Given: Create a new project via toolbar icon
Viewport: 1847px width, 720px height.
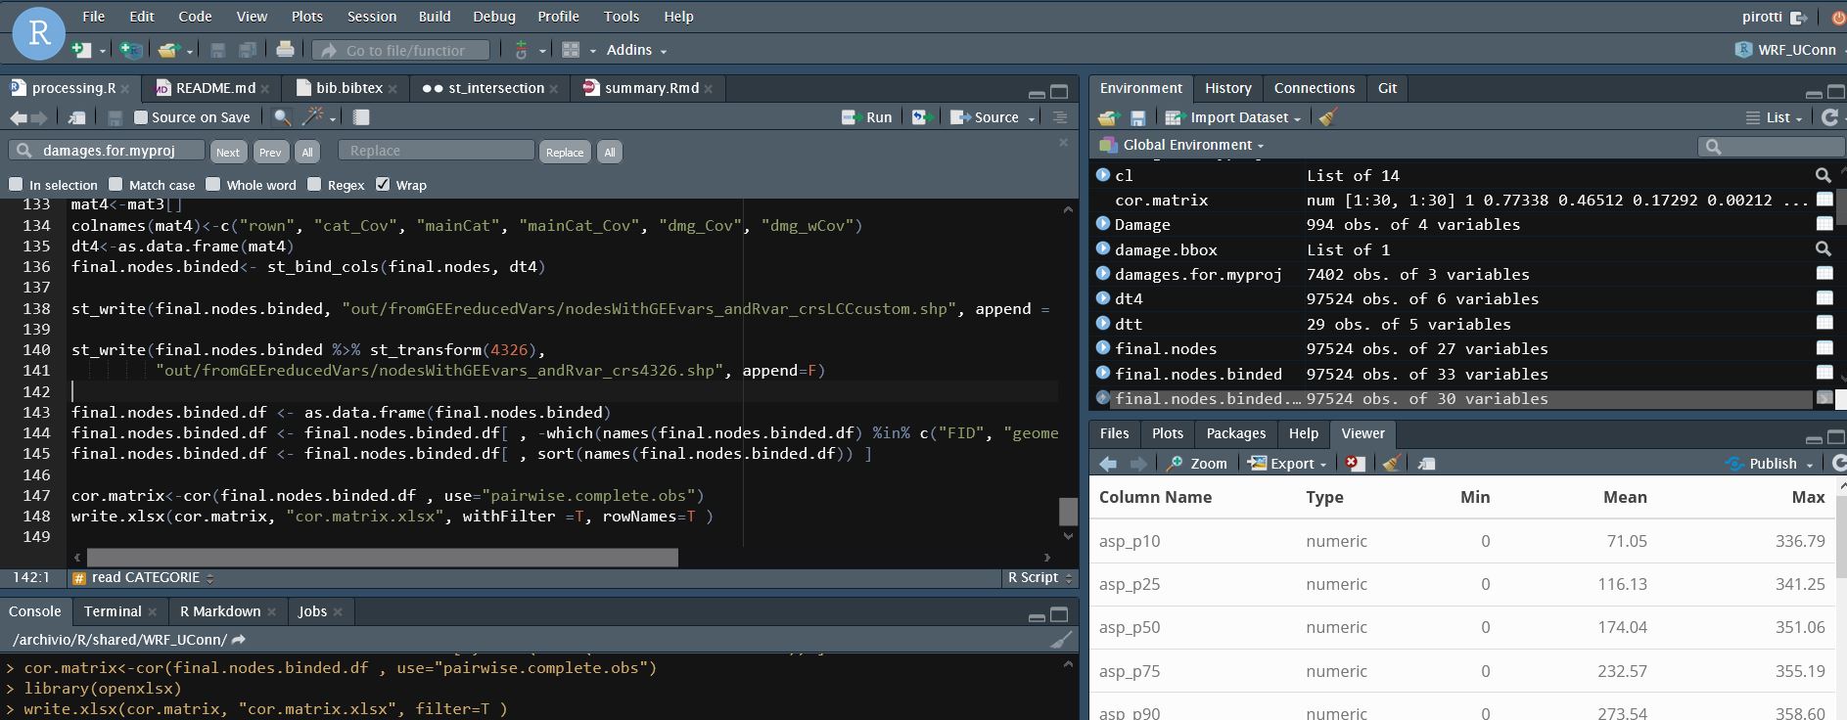Looking at the screenshot, I should (130, 50).
